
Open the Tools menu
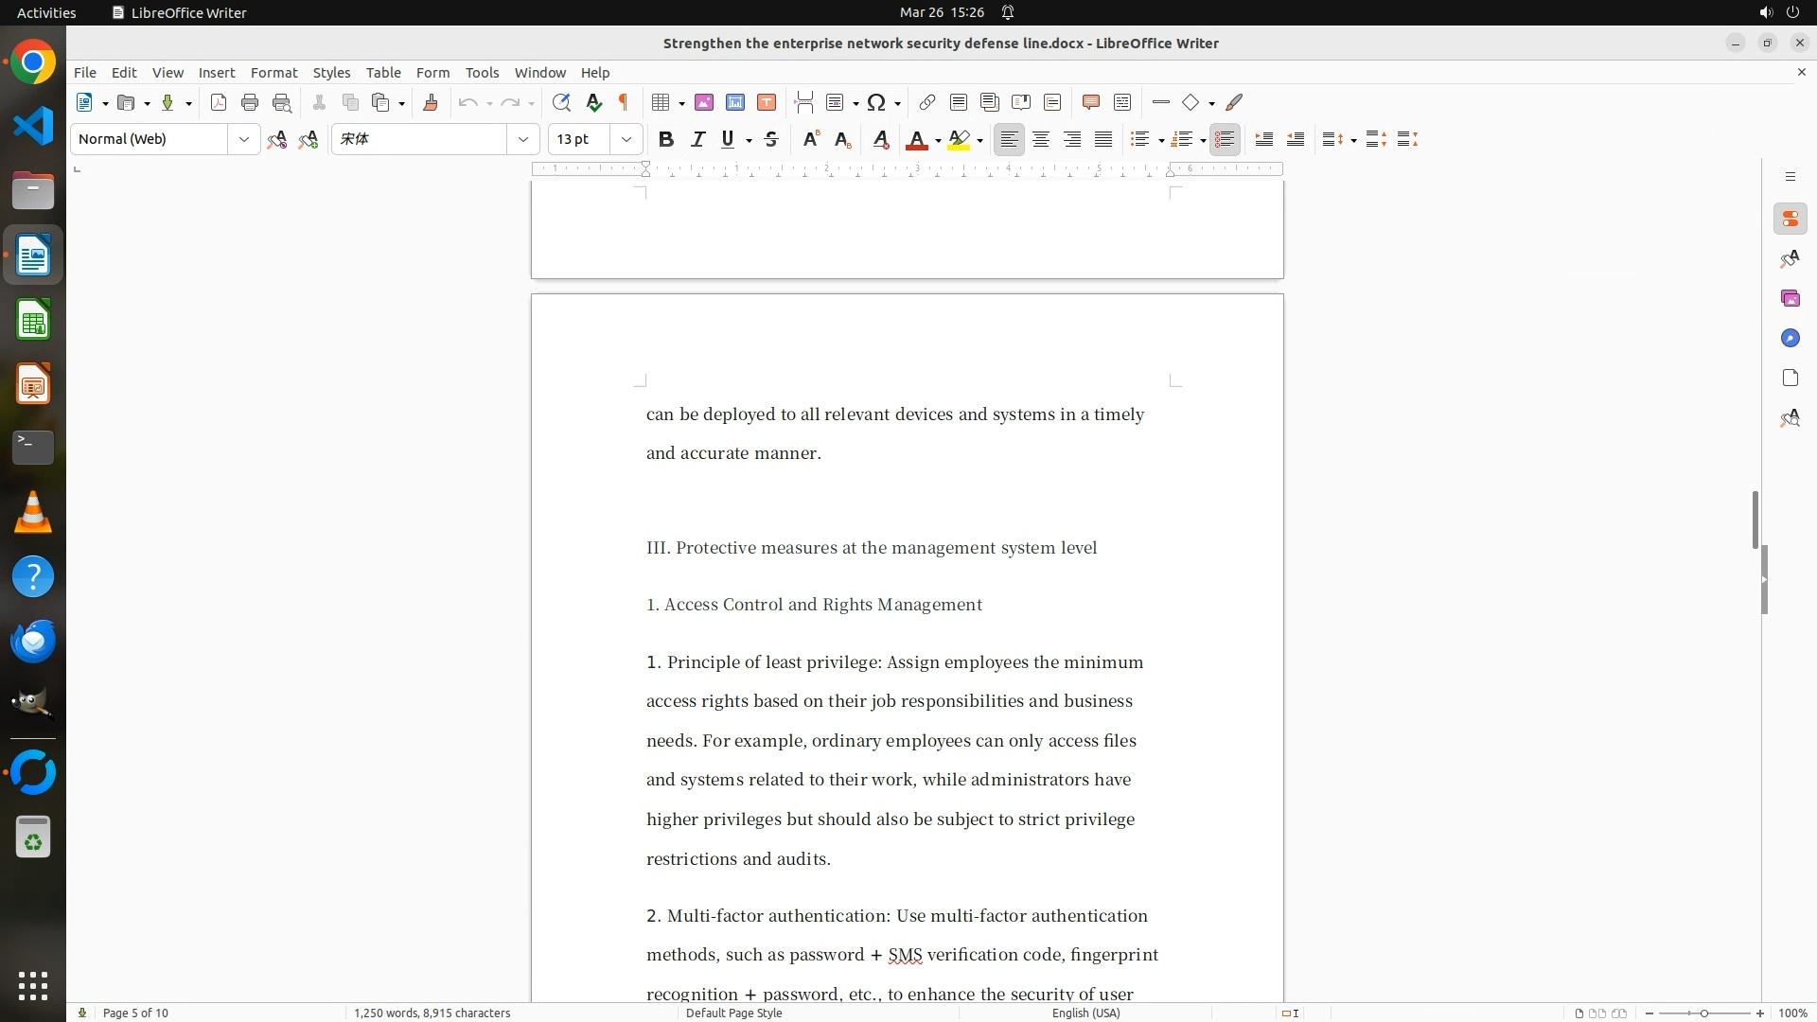[482, 73]
